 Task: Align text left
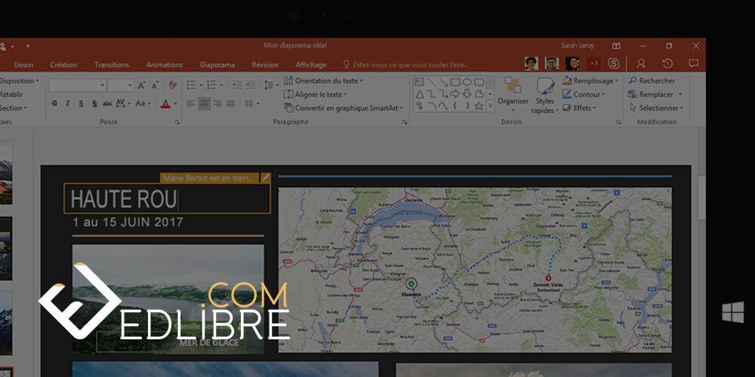(x=191, y=103)
